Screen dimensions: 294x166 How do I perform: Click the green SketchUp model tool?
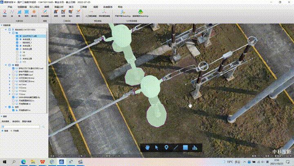[140, 13]
